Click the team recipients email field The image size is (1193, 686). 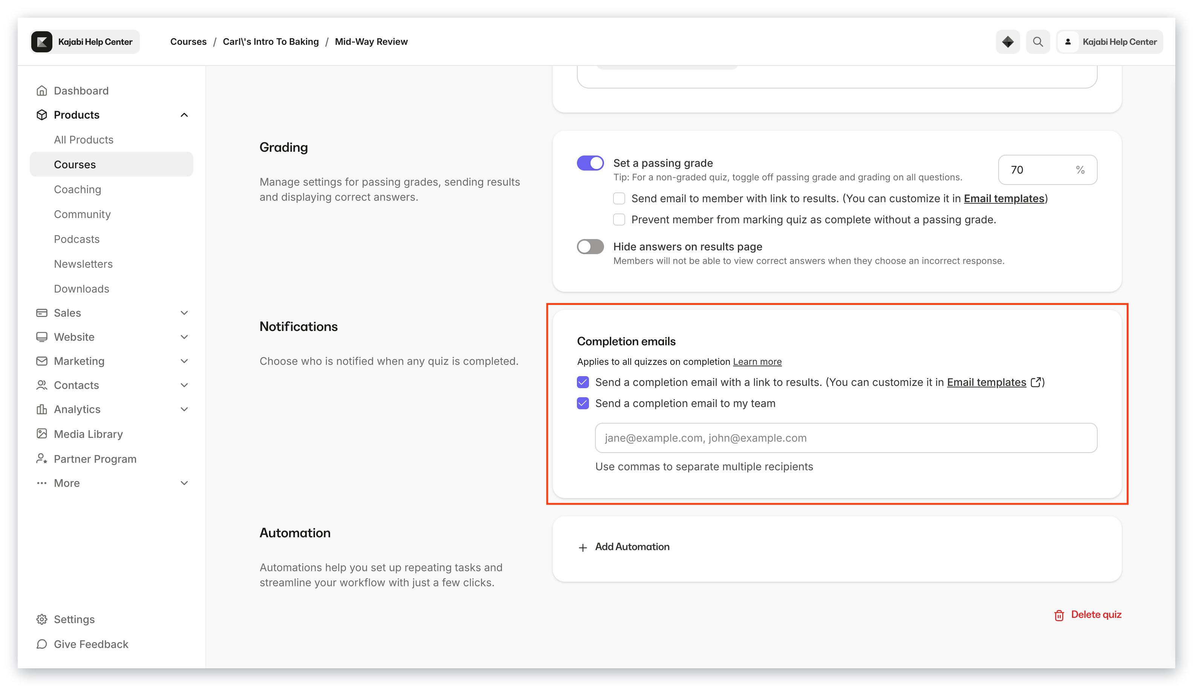point(846,438)
